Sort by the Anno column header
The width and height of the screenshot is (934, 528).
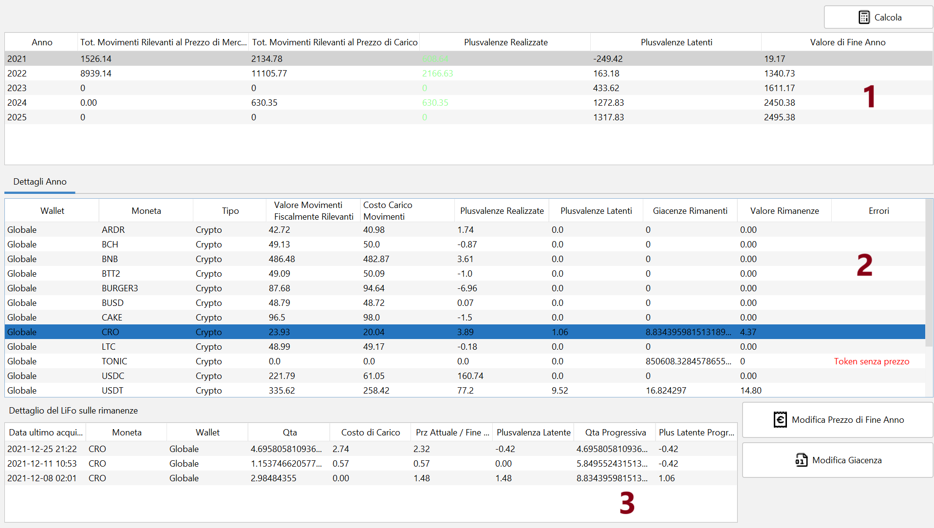[x=42, y=42]
